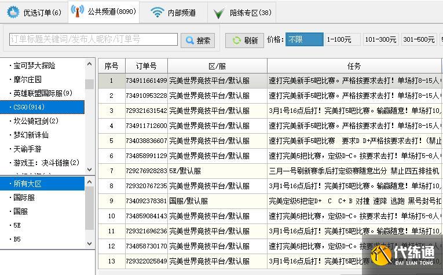Select order number 734038836607

[147, 141]
